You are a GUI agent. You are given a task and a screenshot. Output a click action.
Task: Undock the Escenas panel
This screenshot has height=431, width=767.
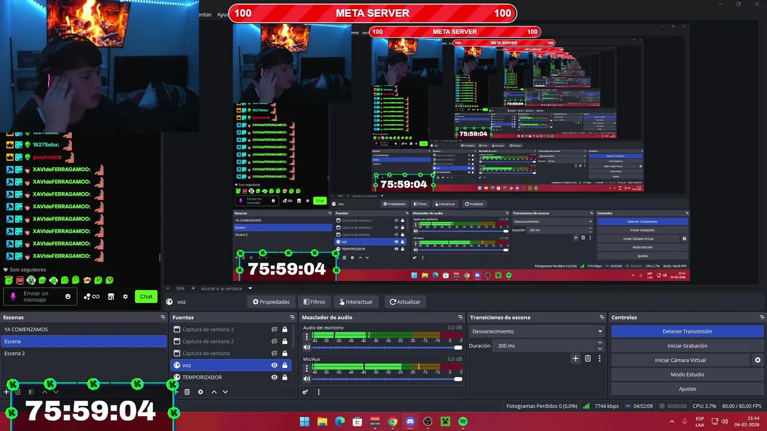click(x=162, y=317)
